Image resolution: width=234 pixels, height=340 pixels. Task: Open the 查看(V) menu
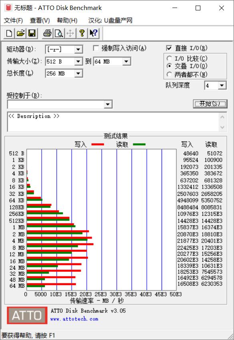tap(40, 21)
